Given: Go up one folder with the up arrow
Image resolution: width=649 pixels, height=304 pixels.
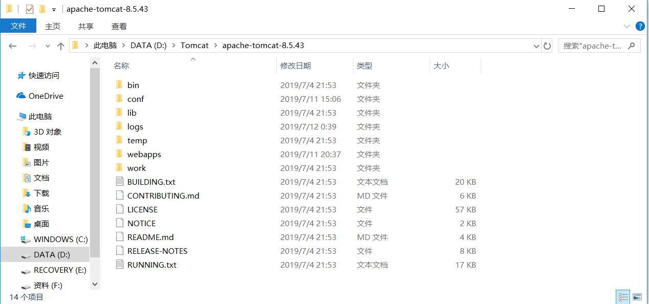Looking at the screenshot, I should click(61, 46).
